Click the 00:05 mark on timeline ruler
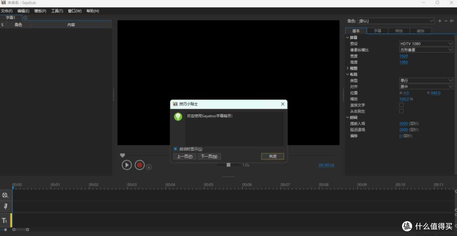The image size is (457, 236). (x=209, y=185)
